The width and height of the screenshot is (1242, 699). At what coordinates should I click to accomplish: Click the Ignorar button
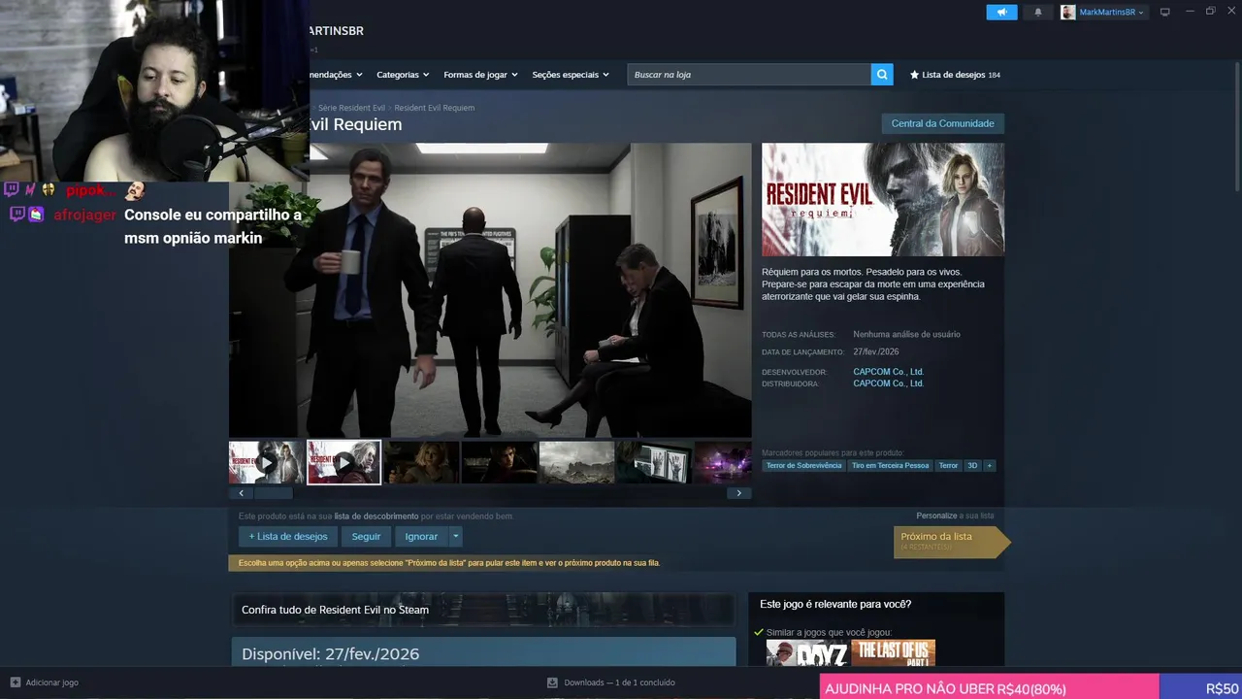click(421, 537)
